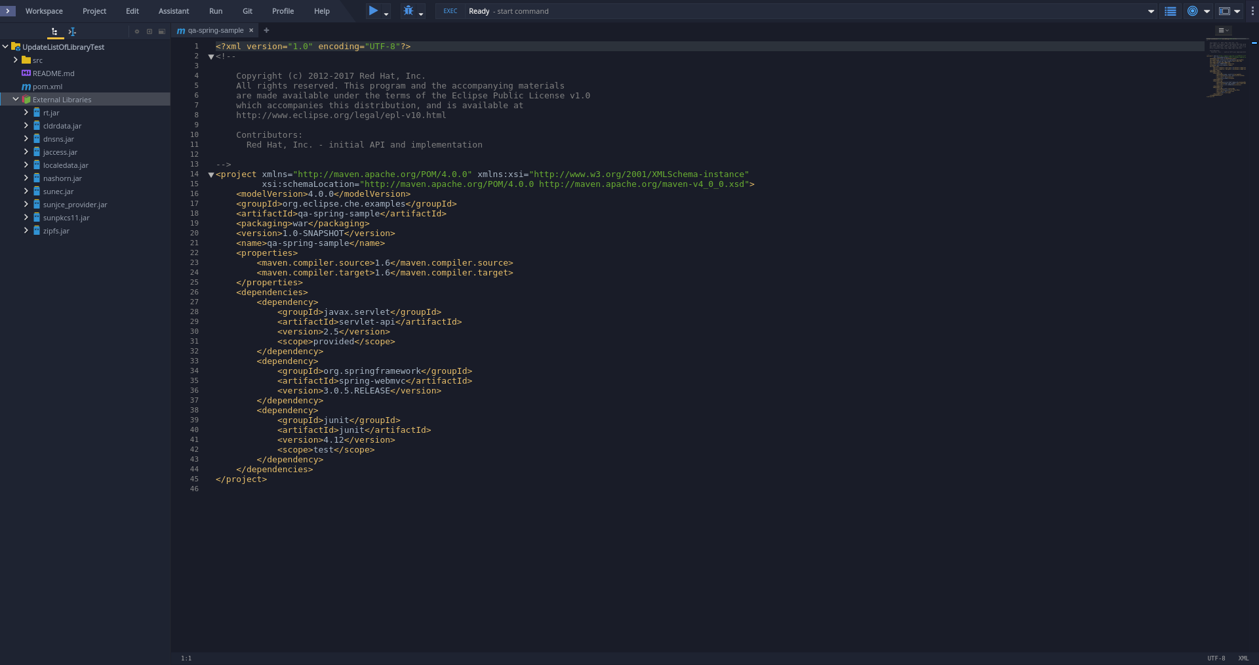Image resolution: width=1259 pixels, height=665 pixels.
Task: Click the UpdateListOfLibraryTest project icon
Action: [16, 47]
